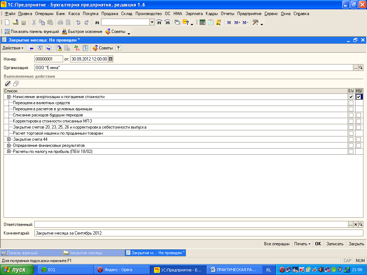The image size is (367, 275).
Task: Check БУ for Переоценка расчетов в условных единицах
Action: point(351,109)
